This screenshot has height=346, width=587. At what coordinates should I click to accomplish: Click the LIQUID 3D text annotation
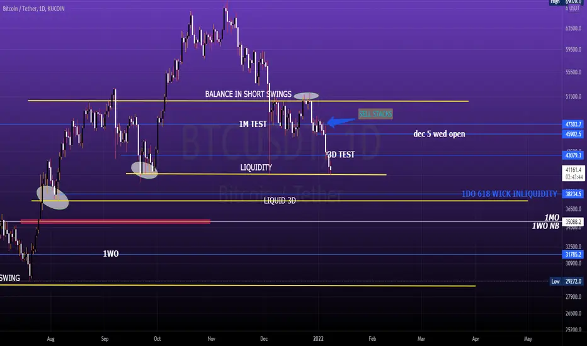280,201
